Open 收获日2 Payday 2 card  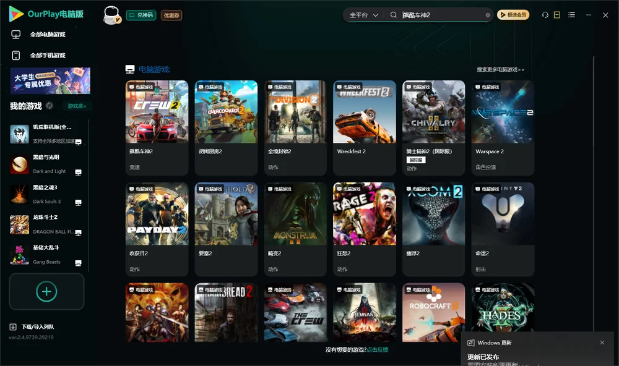coord(157,229)
